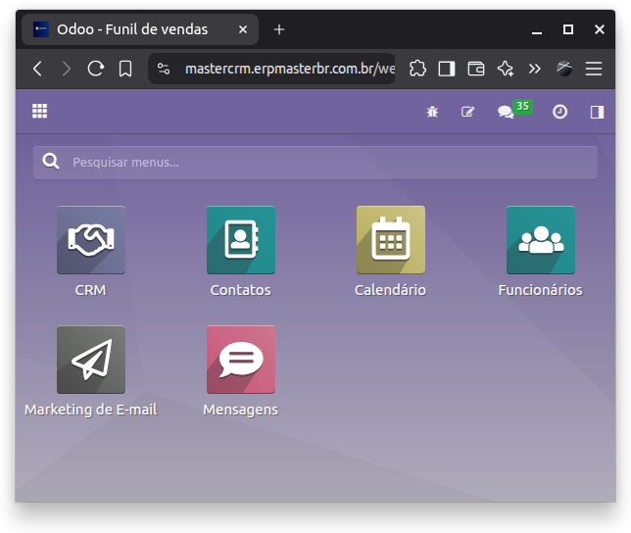
Task: Open the browser hamburger menu
Action: pos(594,69)
